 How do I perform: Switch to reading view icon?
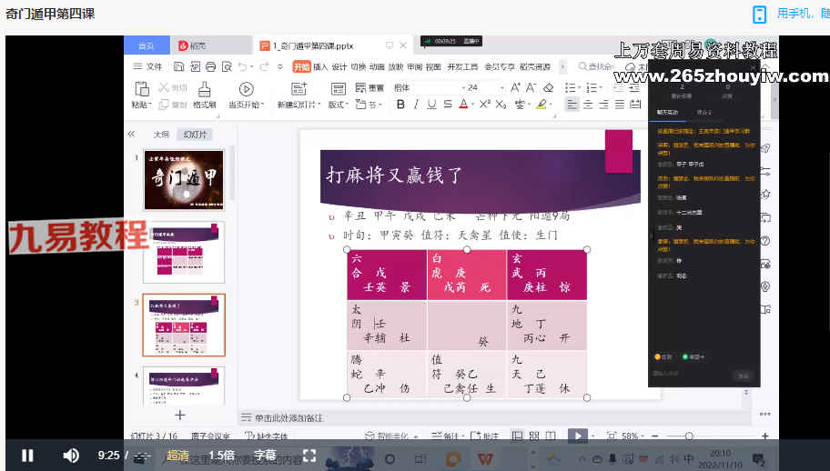tap(551, 436)
